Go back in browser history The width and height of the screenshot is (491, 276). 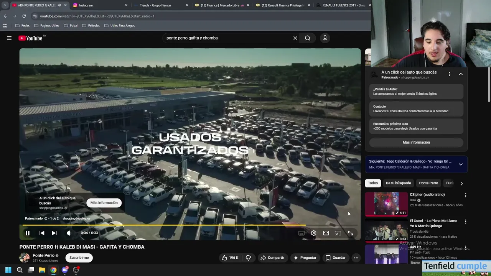pyautogui.click(x=5, y=16)
